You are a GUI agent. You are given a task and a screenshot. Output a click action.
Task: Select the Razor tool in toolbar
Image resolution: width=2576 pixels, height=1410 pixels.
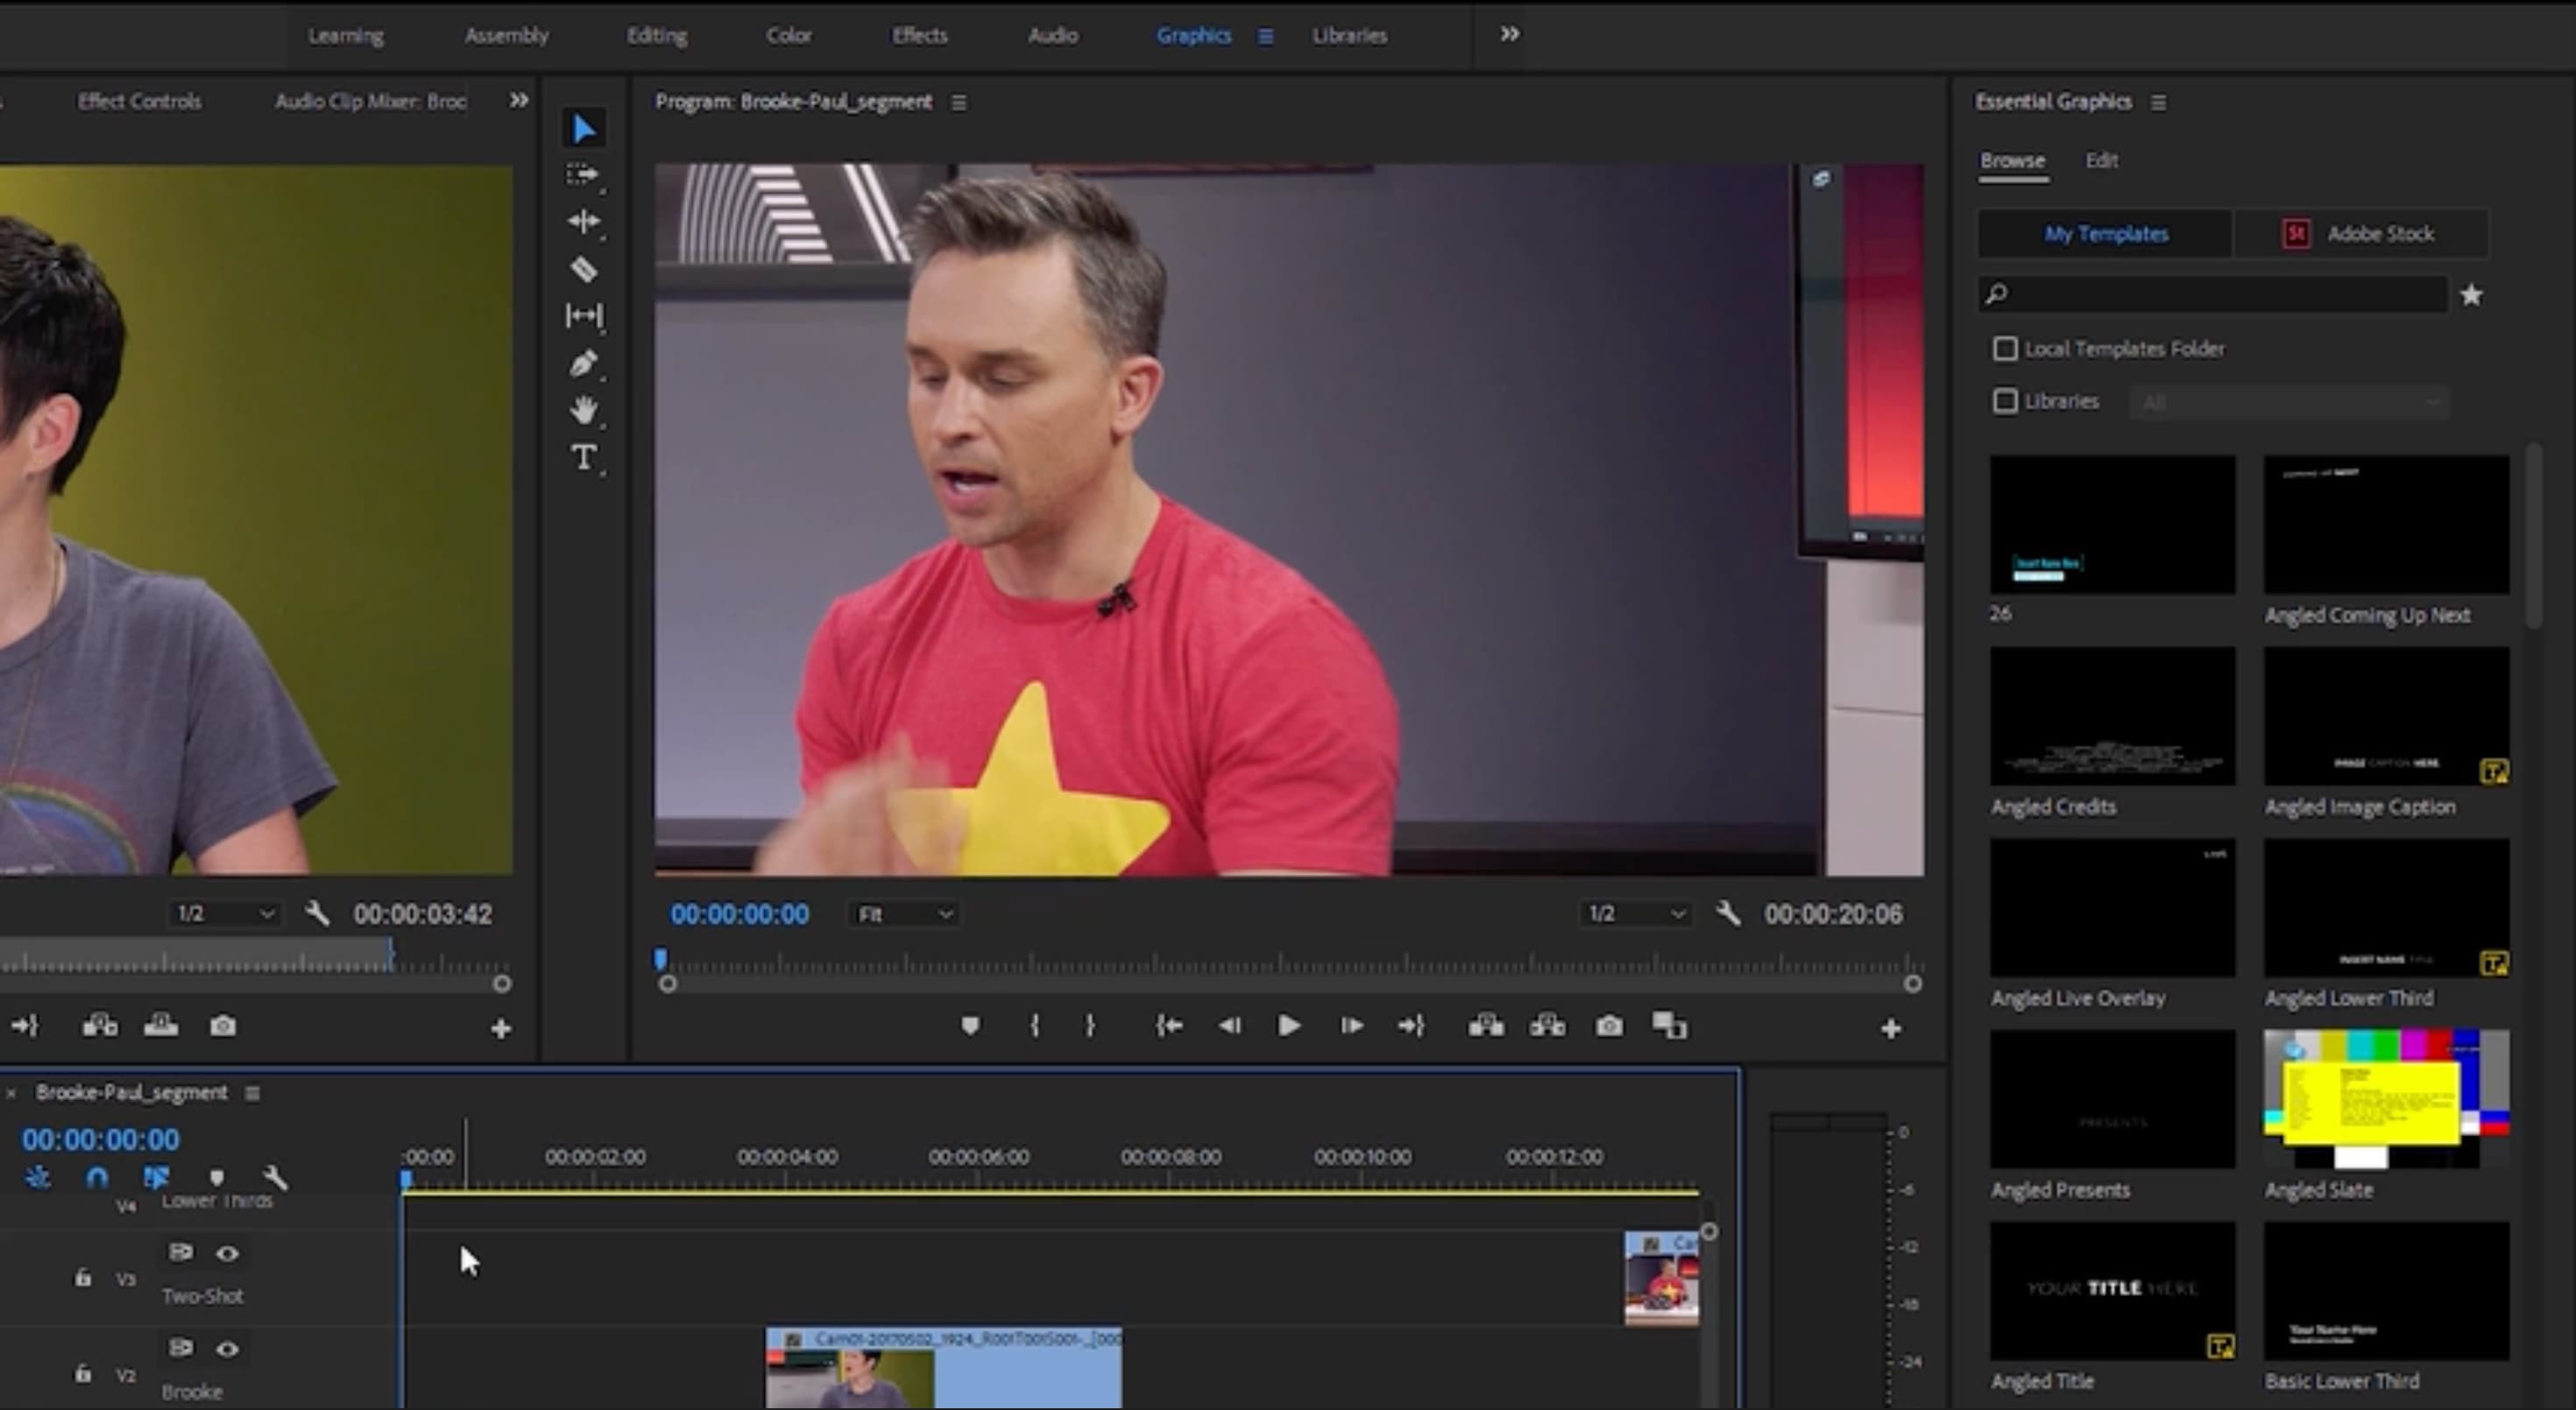point(584,269)
